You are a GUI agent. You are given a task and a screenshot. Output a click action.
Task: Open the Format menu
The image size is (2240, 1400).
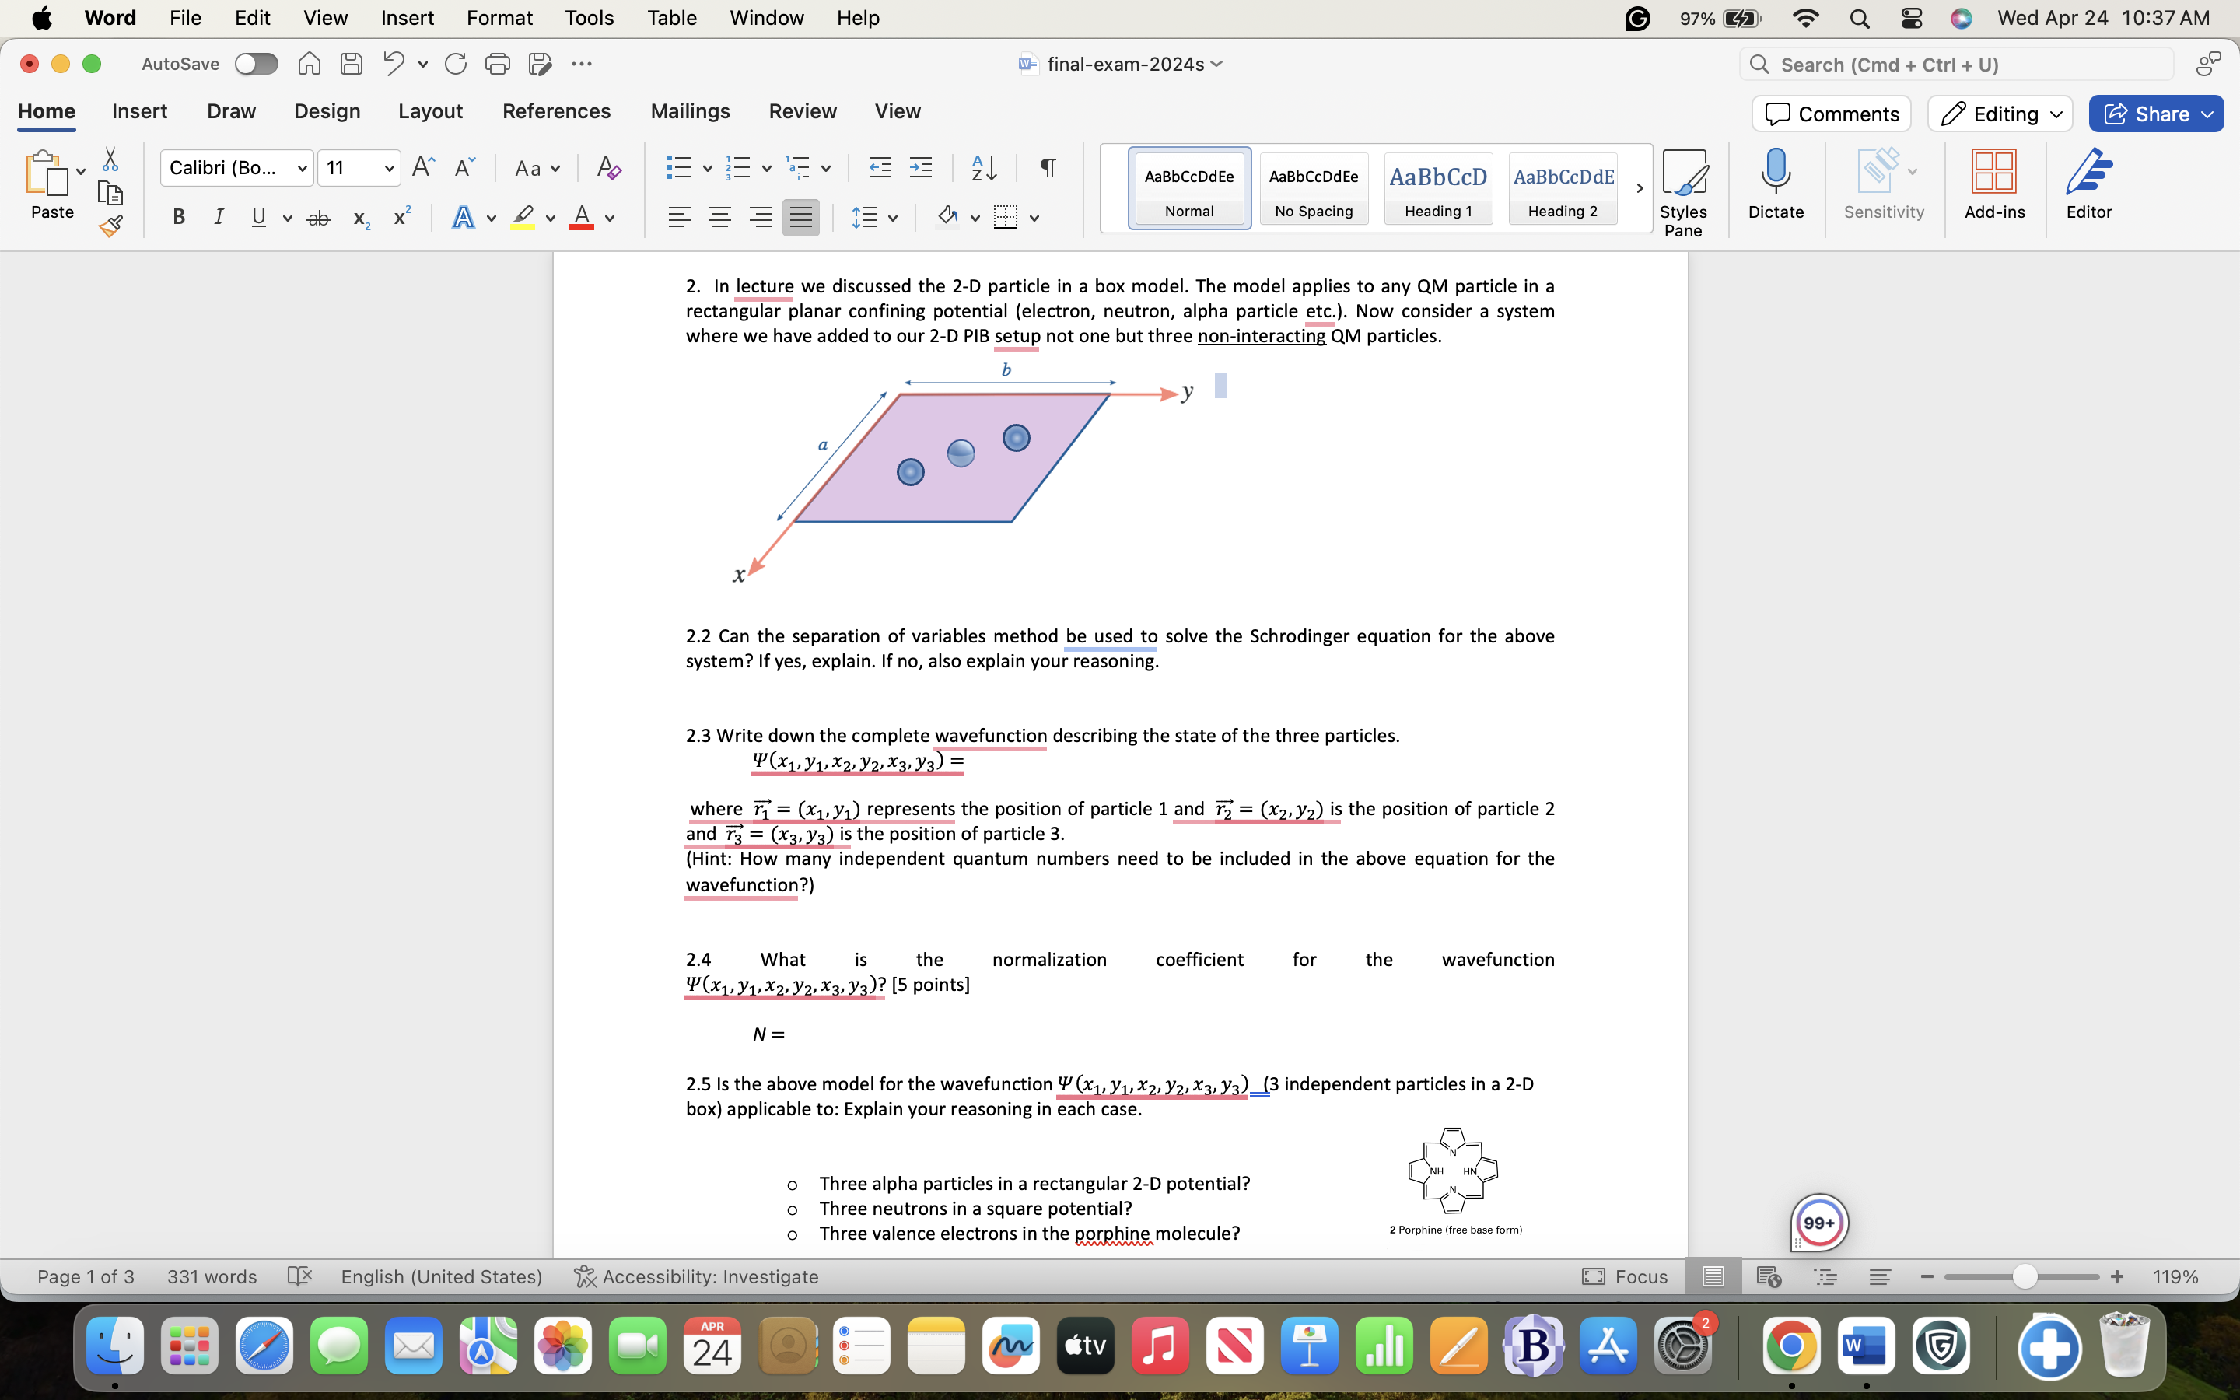click(x=499, y=18)
